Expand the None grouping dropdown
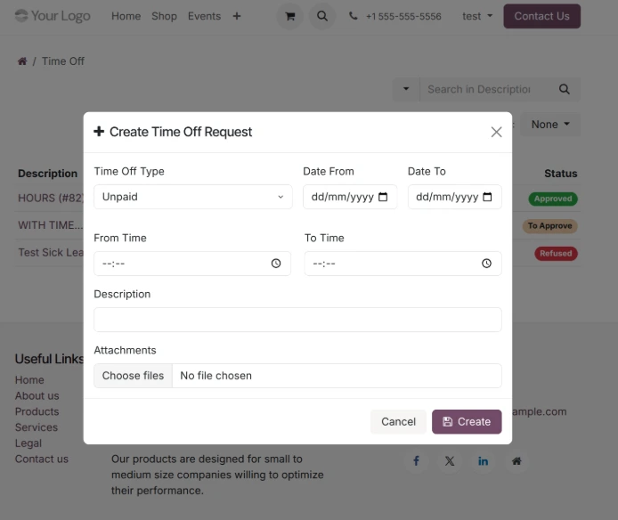The height and width of the screenshot is (520, 618). click(x=550, y=125)
